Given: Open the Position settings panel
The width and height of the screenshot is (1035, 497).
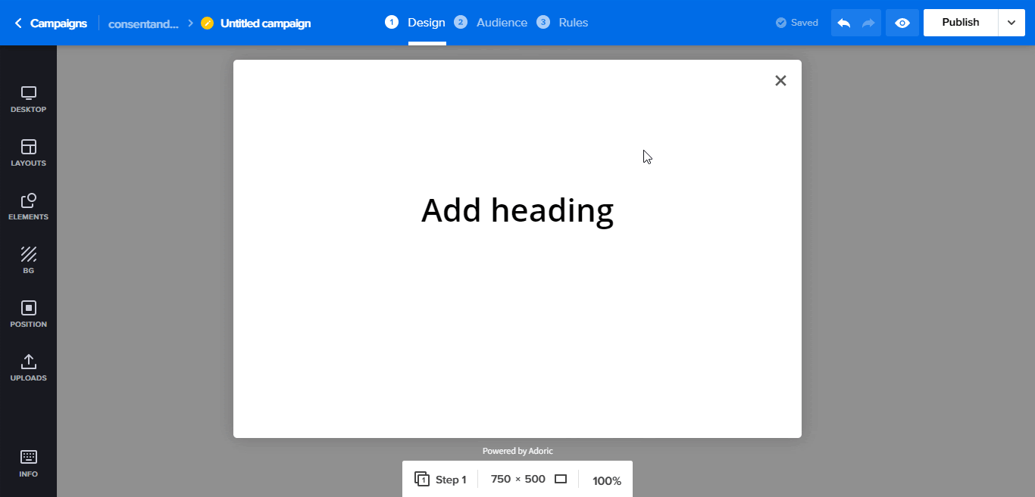Looking at the screenshot, I should point(28,314).
